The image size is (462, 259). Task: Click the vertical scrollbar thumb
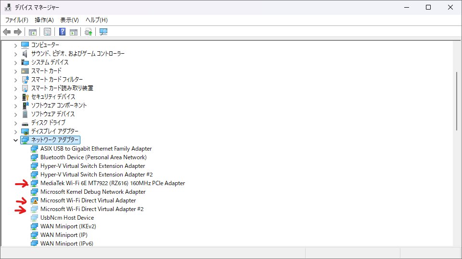point(457,101)
